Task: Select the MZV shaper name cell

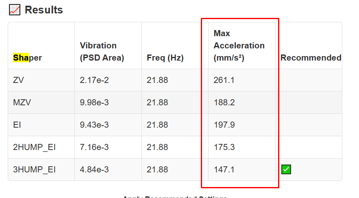Action: point(22,102)
